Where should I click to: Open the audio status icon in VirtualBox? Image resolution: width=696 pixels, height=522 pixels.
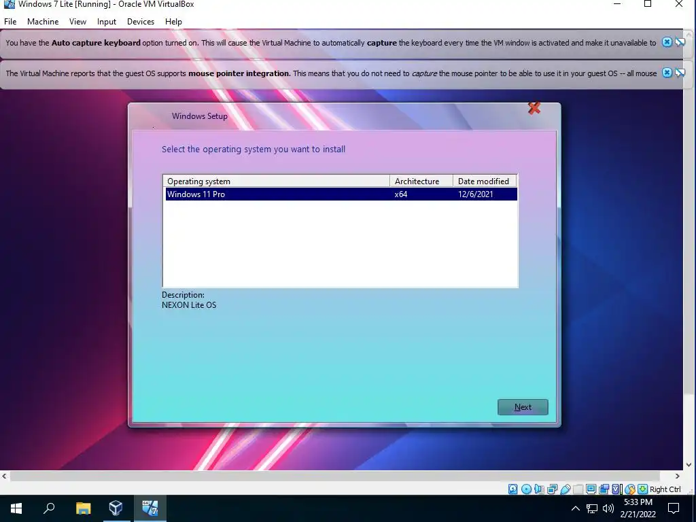click(539, 489)
